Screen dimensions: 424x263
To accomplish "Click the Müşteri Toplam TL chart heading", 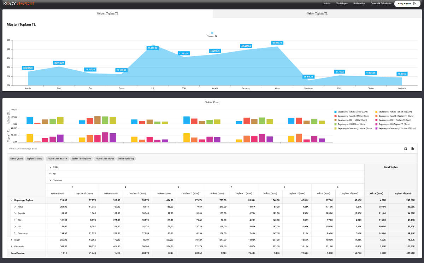I will coord(21,25).
